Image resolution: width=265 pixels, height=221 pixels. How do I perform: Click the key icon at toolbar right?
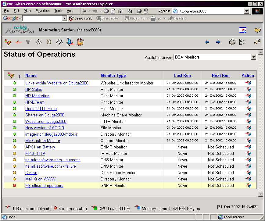(257, 42)
